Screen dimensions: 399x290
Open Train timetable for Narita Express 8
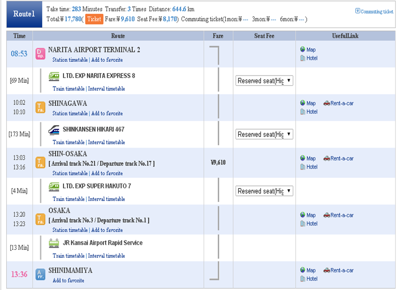[68, 89]
